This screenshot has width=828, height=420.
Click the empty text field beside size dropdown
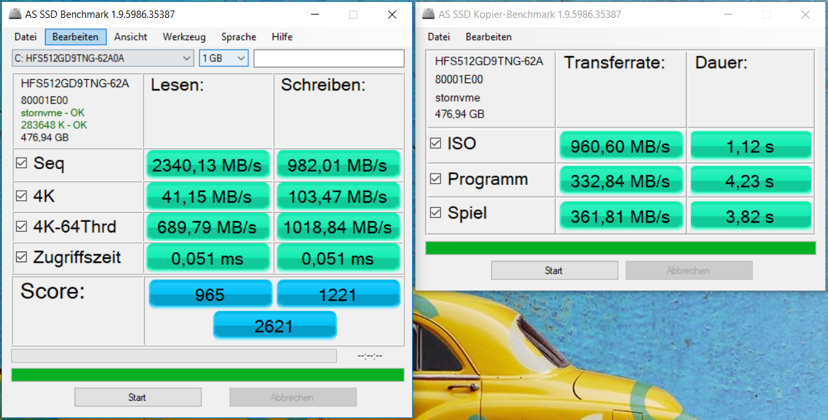tap(329, 58)
